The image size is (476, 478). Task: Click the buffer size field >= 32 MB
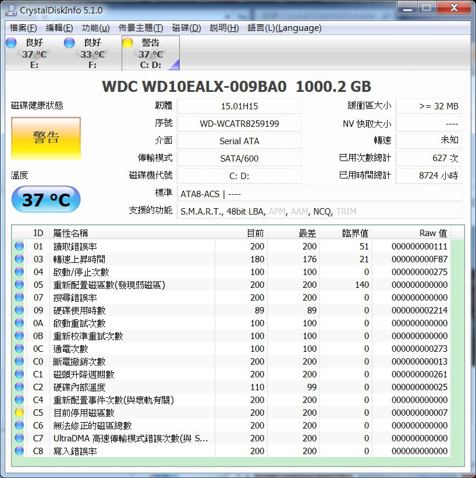click(x=429, y=106)
